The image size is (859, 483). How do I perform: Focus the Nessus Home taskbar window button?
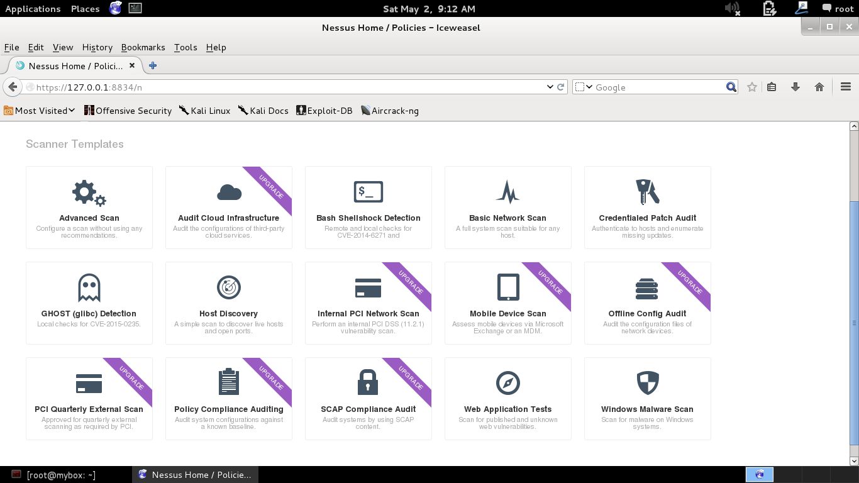click(x=196, y=475)
